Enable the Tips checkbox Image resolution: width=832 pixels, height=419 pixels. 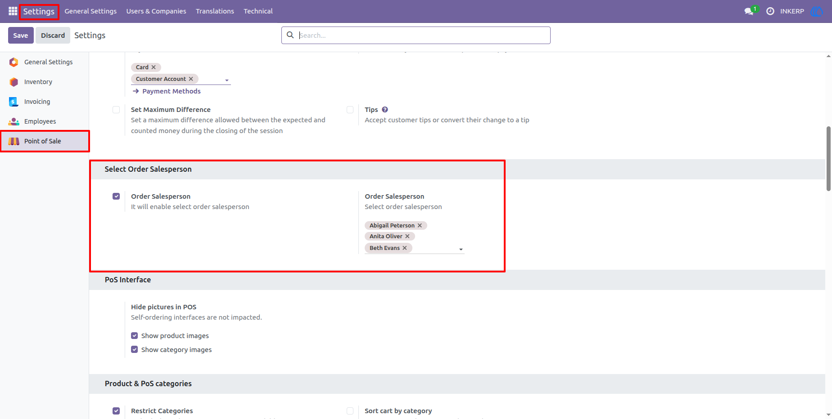pyautogui.click(x=350, y=110)
